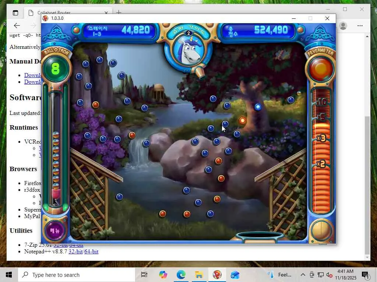Image resolution: width=377 pixels, height=282 pixels.
Task: Click the browser scrollbar up arrow
Action: pyautogui.click(x=367, y=36)
